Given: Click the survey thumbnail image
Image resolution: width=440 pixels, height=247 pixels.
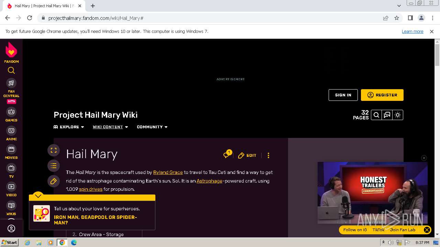Looking at the screenshot, I should point(42,213).
